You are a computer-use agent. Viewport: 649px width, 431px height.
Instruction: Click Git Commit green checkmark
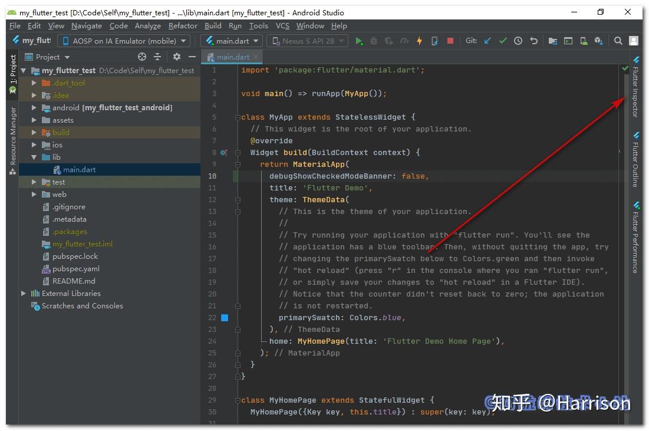[503, 41]
